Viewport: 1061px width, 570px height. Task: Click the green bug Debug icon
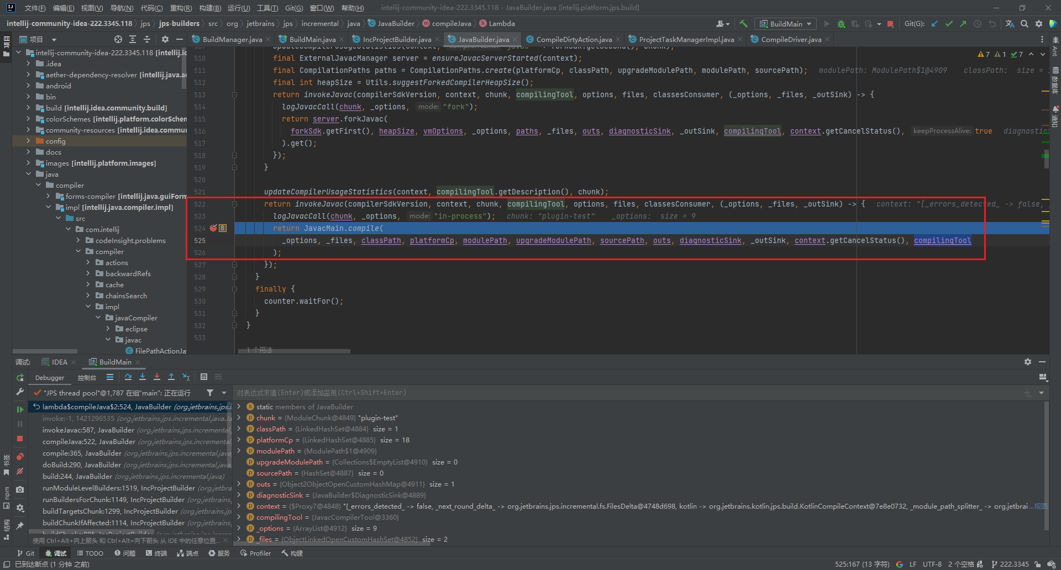coord(841,24)
